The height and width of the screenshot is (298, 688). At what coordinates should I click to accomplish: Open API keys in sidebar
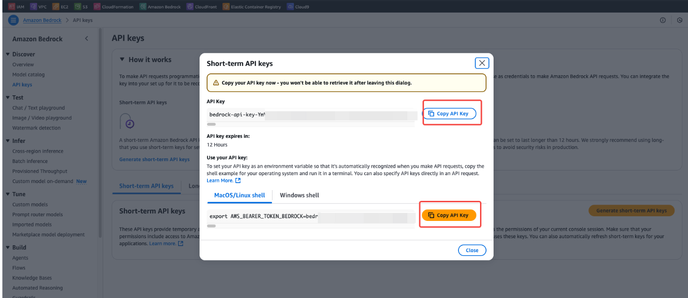pos(22,85)
